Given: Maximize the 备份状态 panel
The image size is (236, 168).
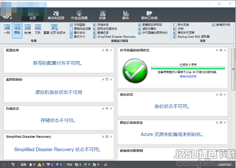Looking at the screenshot, I should tap(221, 94).
